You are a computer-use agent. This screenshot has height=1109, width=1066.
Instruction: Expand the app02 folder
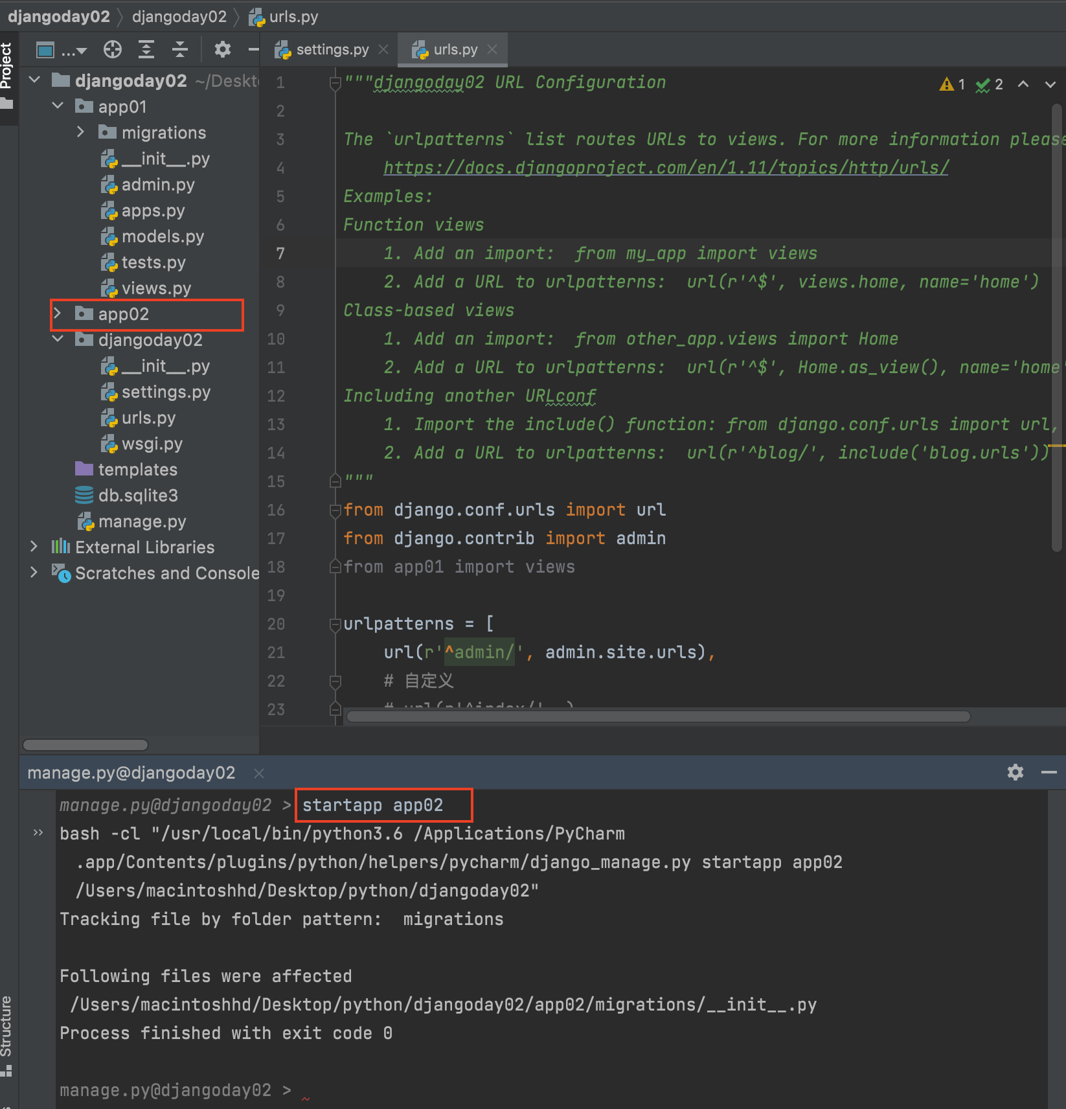[x=58, y=314]
